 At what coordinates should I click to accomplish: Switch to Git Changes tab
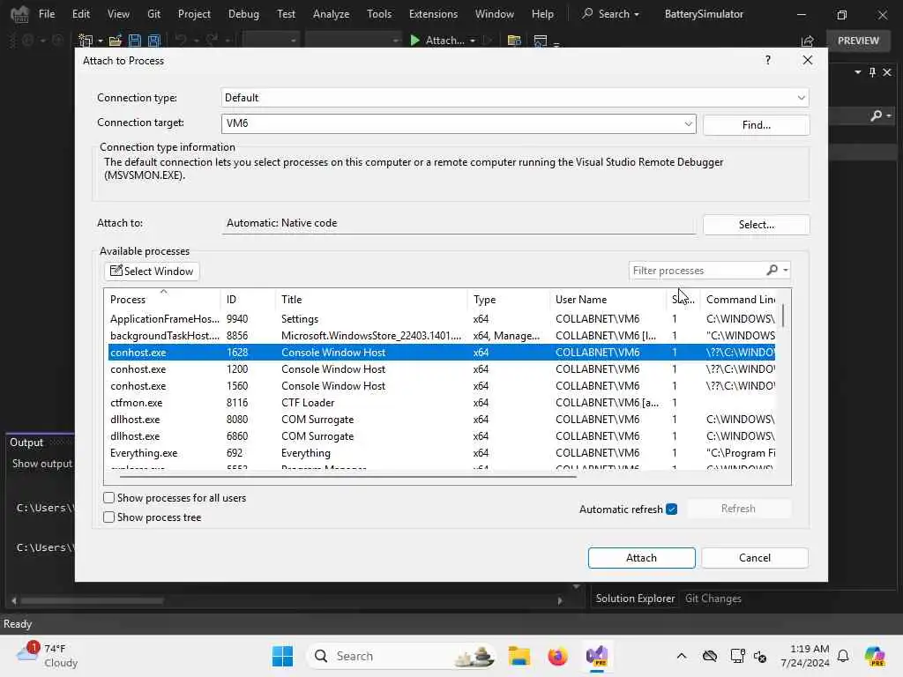pos(713,599)
